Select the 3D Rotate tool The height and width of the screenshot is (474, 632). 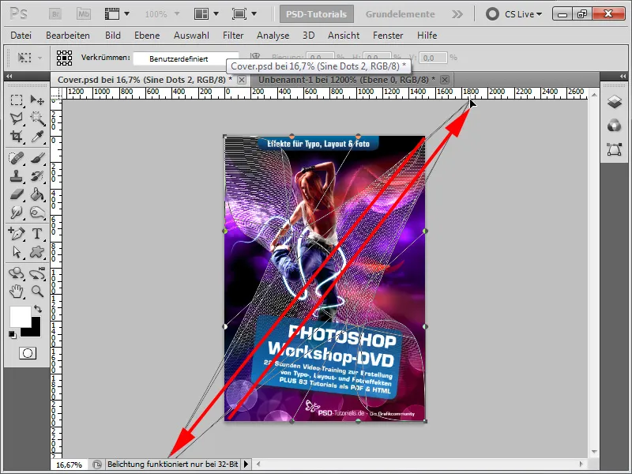click(16, 273)
